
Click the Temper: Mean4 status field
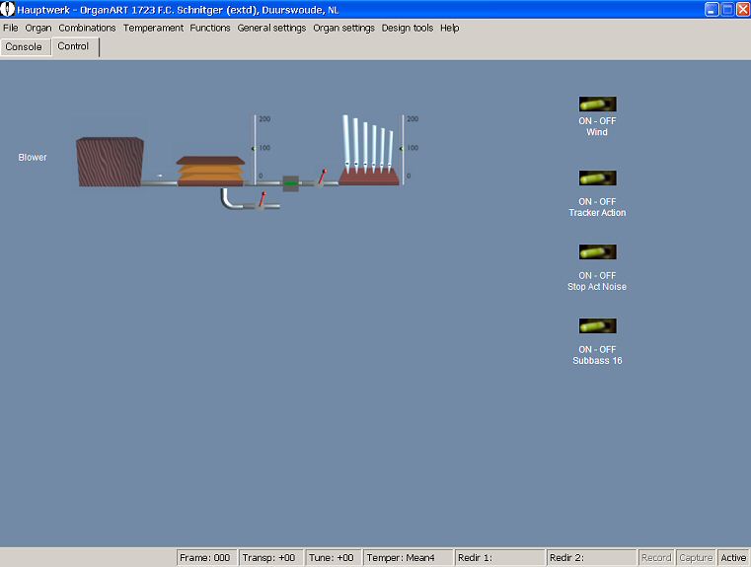(x=408, y=557)
